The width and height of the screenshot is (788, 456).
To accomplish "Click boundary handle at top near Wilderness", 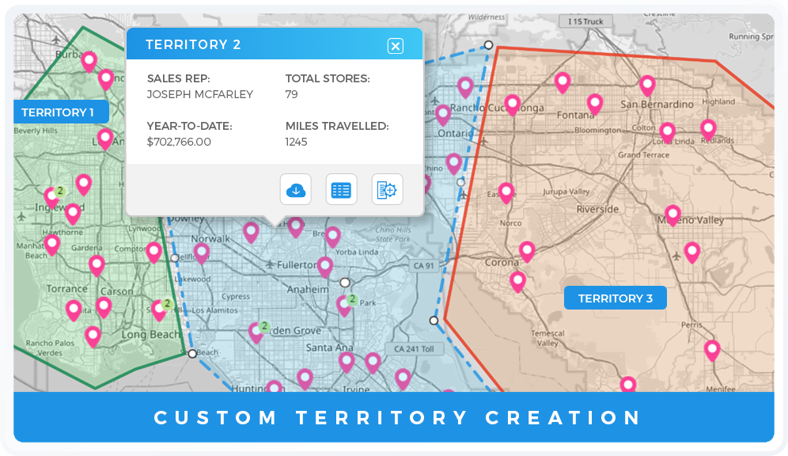I will tap(489, 45).
